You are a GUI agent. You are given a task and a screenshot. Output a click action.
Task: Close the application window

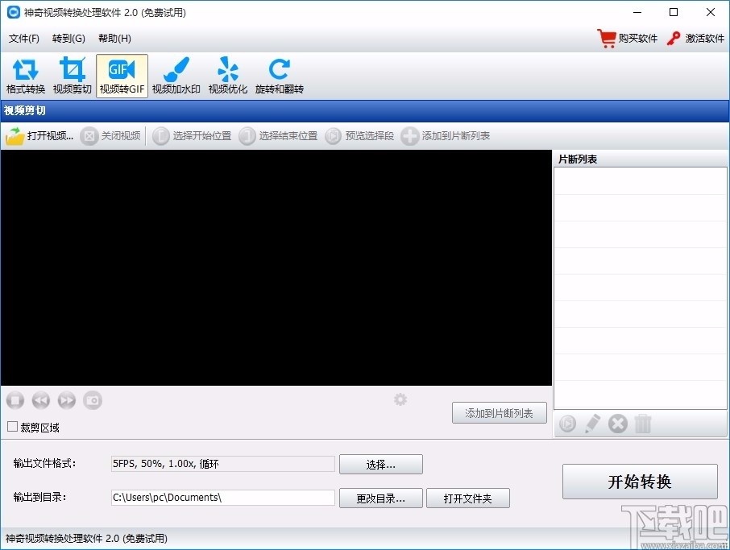tap(711, 12)
